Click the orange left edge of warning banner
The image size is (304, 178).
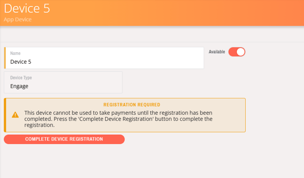pyautogui.click(x=5, y=115)
